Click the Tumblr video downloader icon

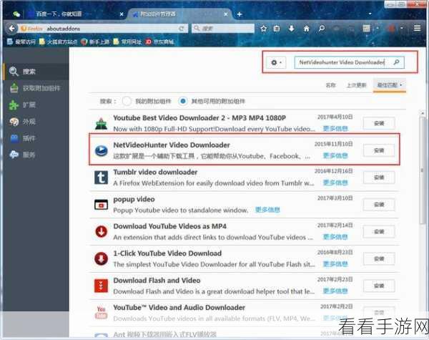click(102, 178)
